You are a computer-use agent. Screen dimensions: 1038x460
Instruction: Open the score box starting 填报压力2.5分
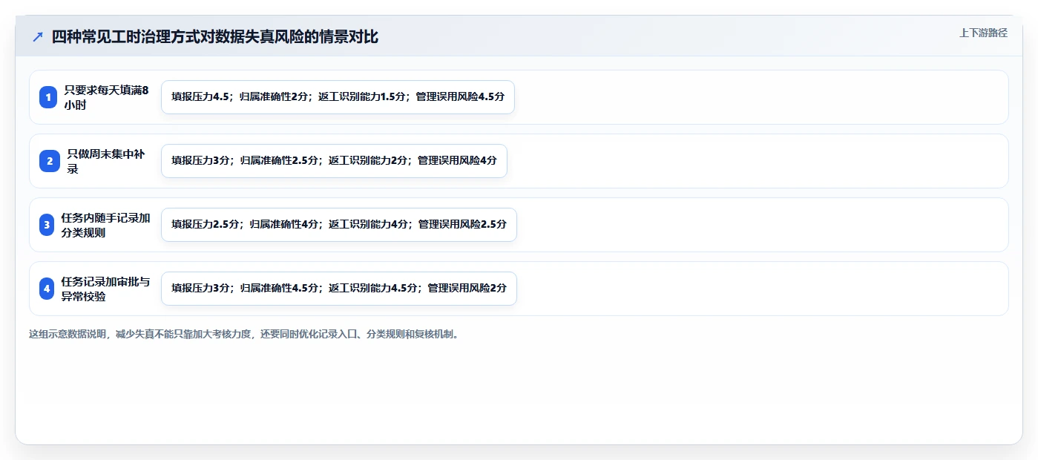[x=339, y=225]
